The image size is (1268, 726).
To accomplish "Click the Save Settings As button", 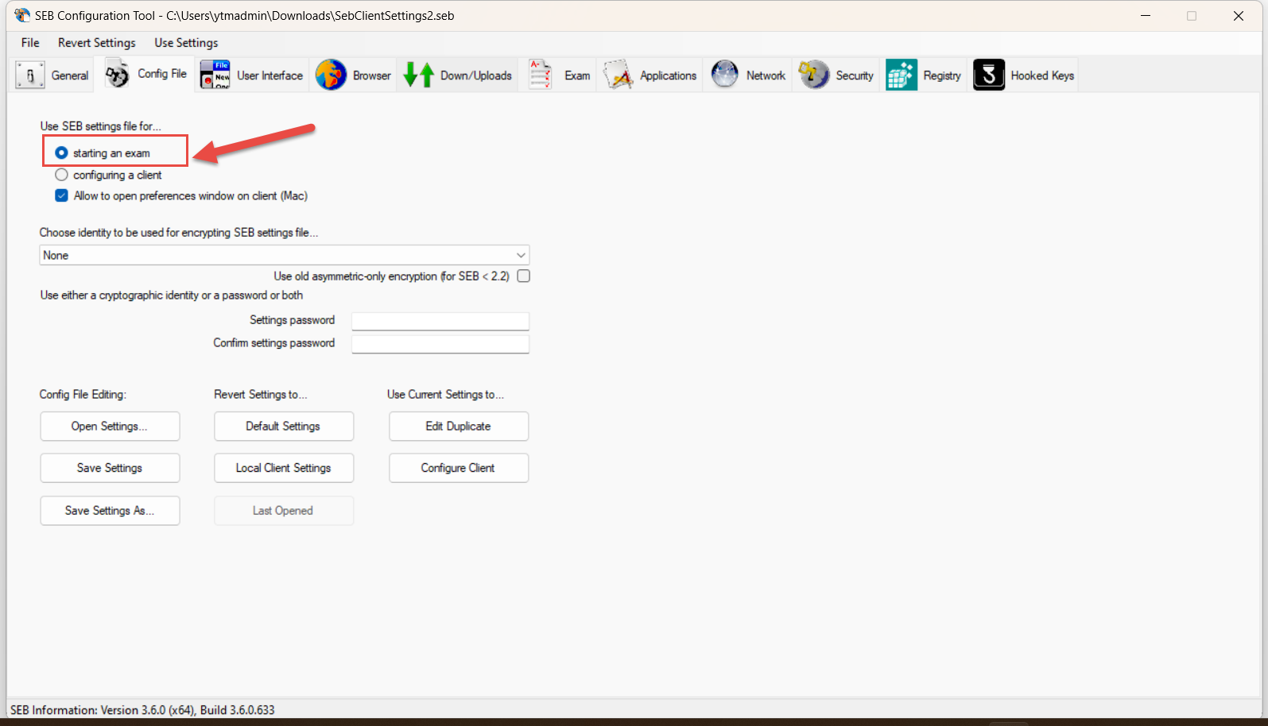I will [x=110, y=511].
